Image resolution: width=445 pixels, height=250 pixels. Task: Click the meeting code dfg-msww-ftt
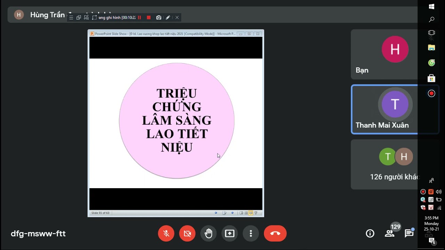click(x=38, y=234)
